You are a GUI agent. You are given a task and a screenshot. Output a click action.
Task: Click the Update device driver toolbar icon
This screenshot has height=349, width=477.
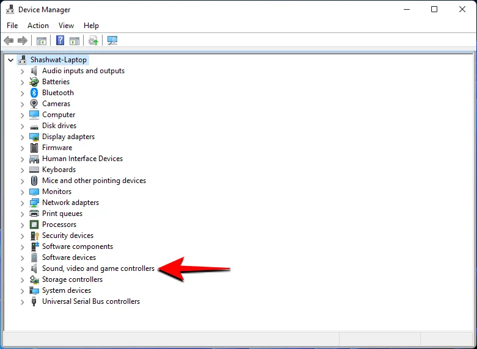click(x=93, y=40)
